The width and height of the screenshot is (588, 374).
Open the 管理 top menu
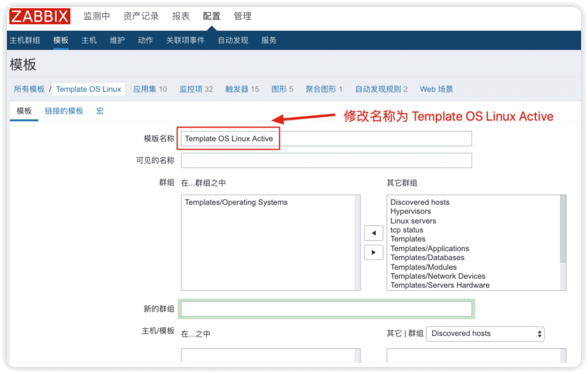click(243, 16)
